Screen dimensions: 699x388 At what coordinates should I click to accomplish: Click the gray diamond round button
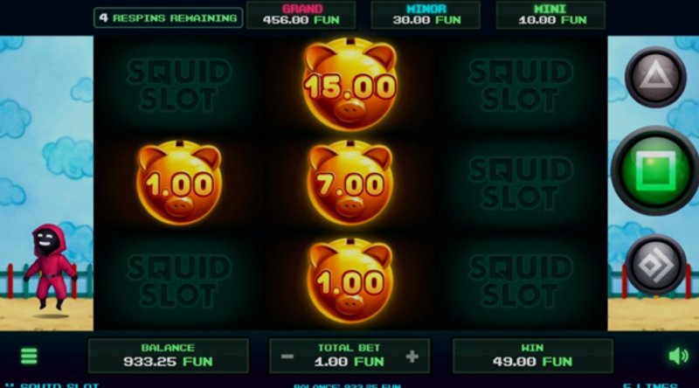pyautogui.click(x=654, y=265)
